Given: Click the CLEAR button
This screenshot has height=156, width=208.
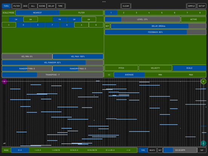Looking at the screenshot, I should (x=126, y=6).
